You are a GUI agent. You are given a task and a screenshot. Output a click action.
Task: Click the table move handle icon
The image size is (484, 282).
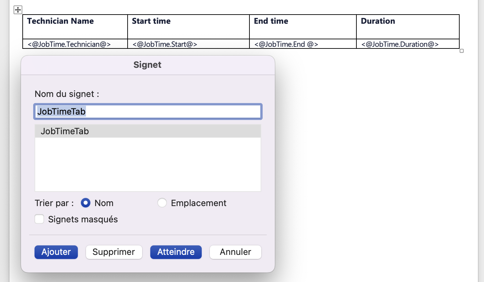click(18, 10)
